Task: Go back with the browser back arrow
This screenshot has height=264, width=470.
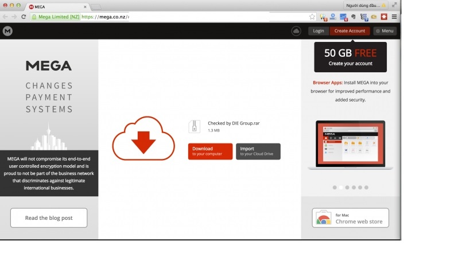Action: click(x=5, y=17)
